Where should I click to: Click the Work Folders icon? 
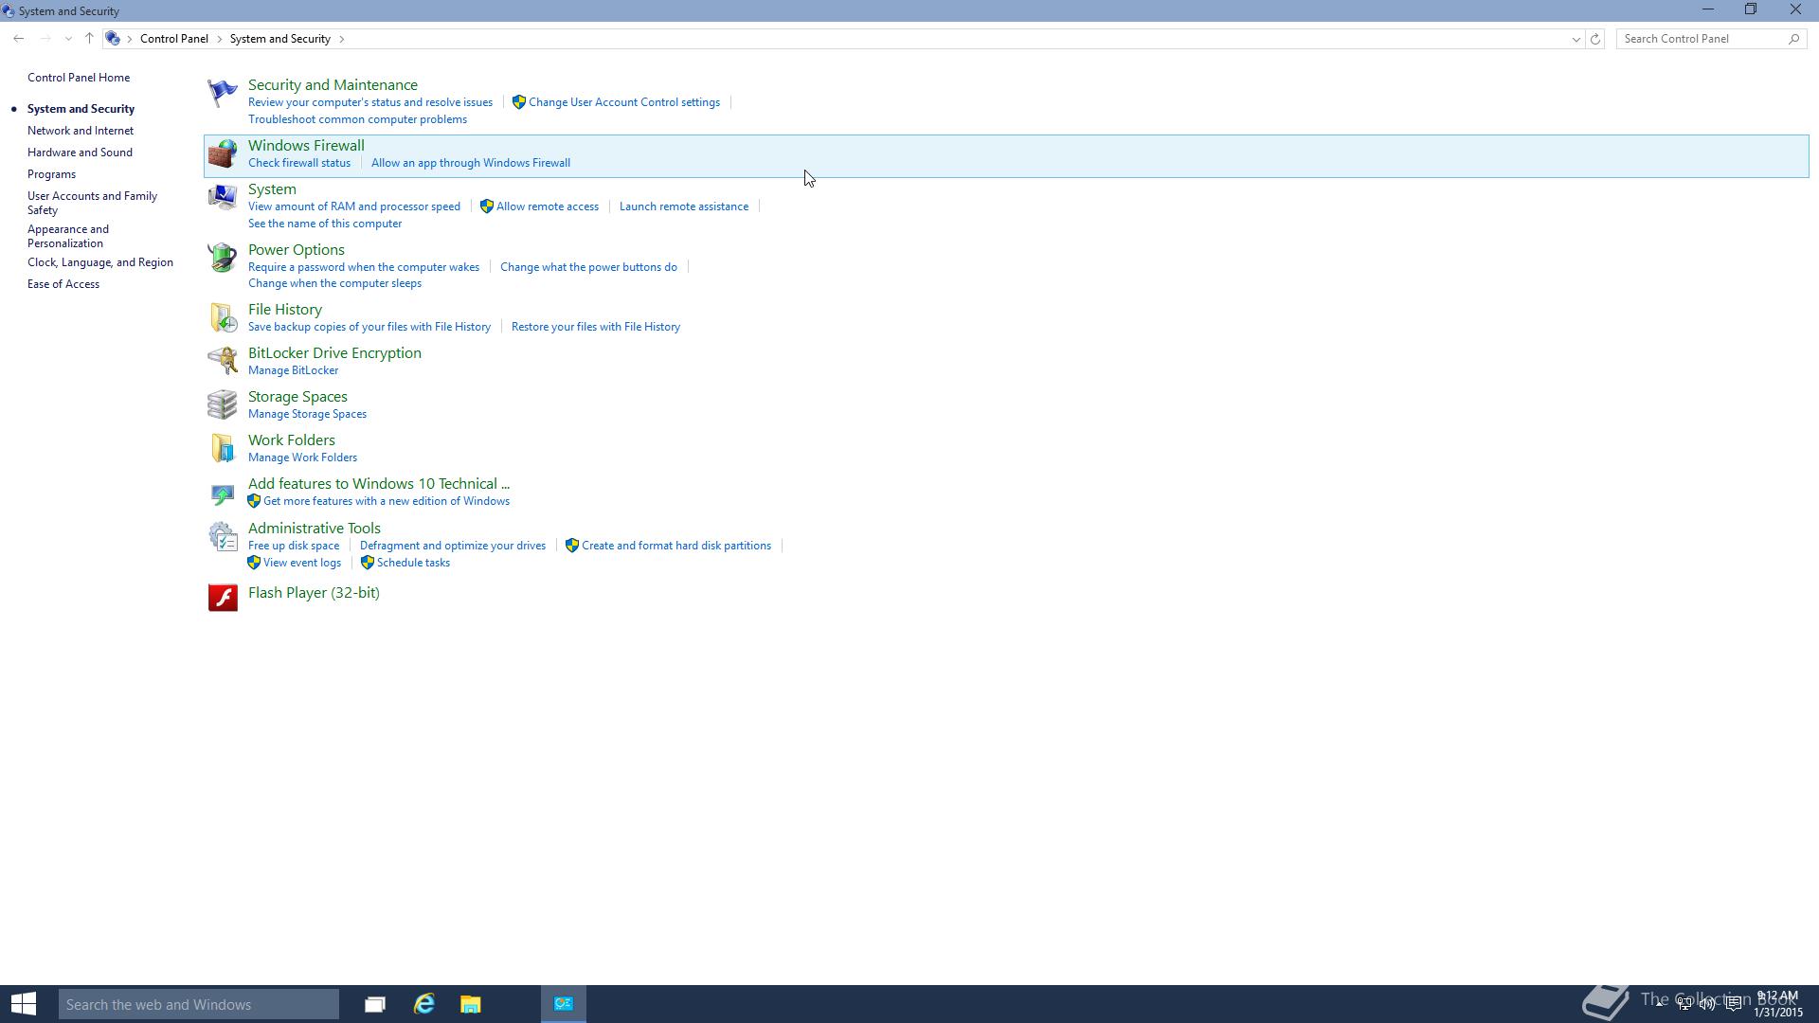point(223,448)
